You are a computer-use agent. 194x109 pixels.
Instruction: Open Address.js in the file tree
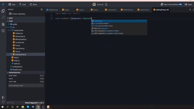[x=19, y=33]
